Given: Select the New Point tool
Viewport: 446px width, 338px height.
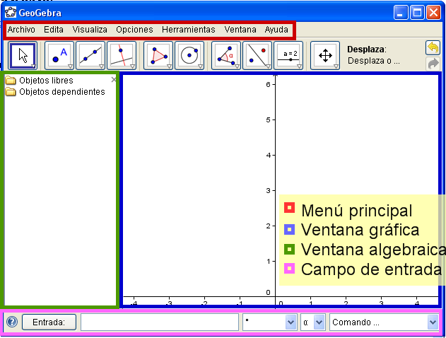Looking at the screenshot, I should click(59, 55).
